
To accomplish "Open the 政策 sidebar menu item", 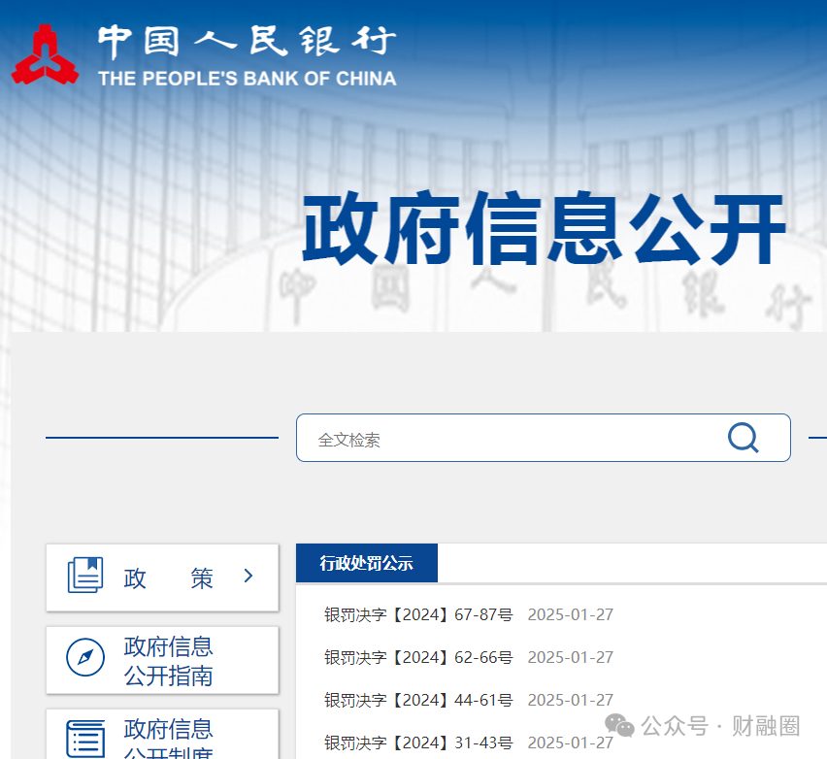I will point(162,577).
